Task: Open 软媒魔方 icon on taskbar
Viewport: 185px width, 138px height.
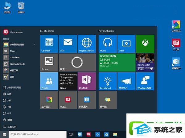Action: click(80, 135)
